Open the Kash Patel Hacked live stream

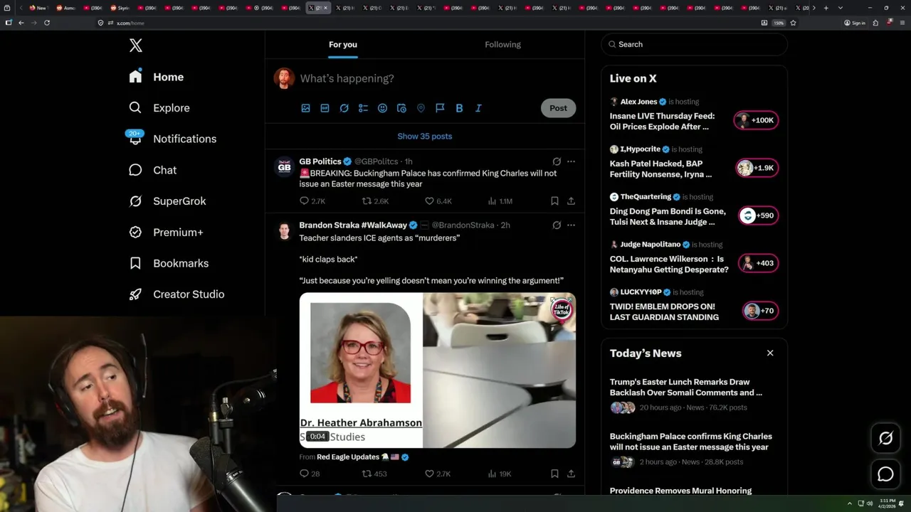(660, 169)
